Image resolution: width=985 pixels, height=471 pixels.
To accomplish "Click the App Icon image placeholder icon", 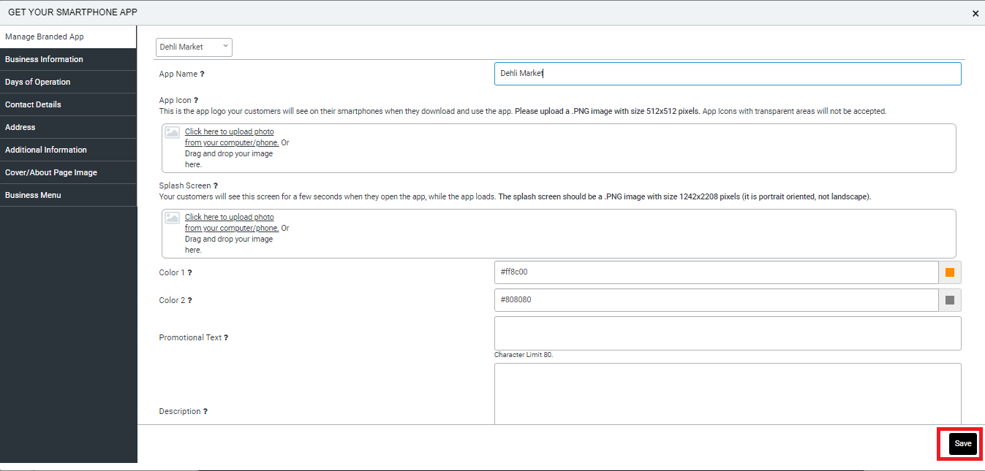I will 172,132.
